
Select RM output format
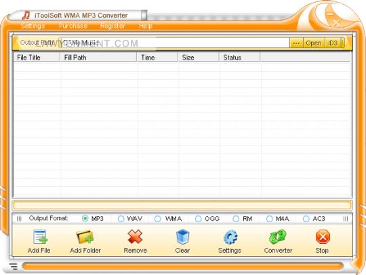click(x=236, y=219)
